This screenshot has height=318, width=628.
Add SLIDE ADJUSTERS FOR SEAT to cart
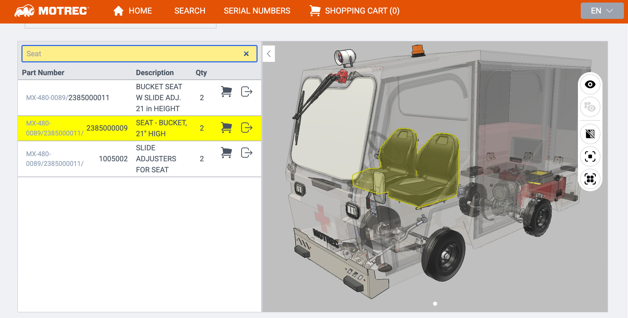click(226, 153)
